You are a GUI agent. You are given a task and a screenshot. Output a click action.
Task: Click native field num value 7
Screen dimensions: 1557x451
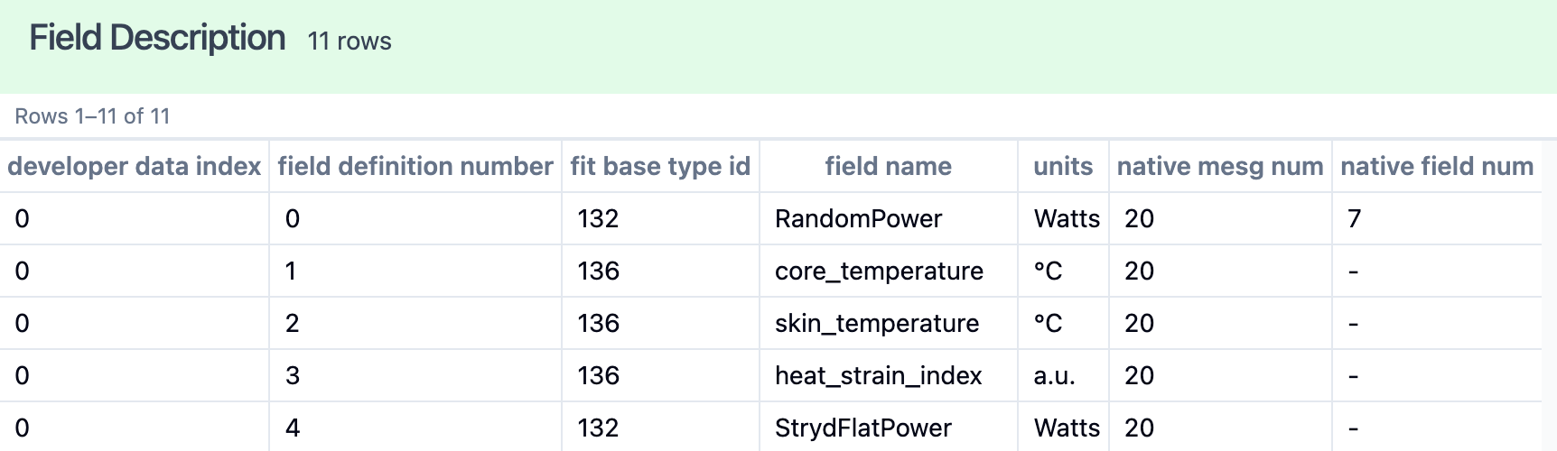tap(1354, 218)
